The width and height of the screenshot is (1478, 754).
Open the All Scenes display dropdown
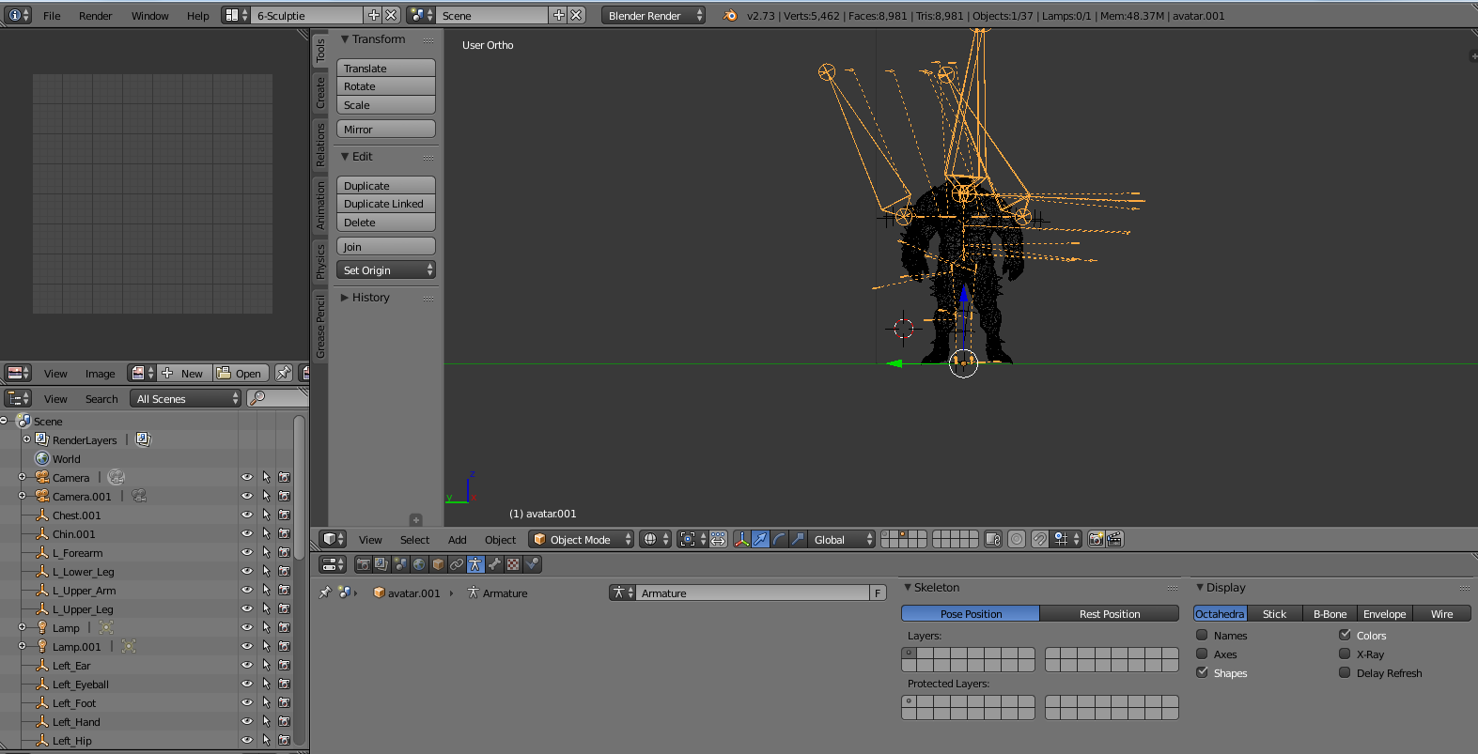(x=186, y=399)
